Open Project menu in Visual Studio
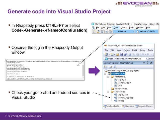 click(127, 50)
